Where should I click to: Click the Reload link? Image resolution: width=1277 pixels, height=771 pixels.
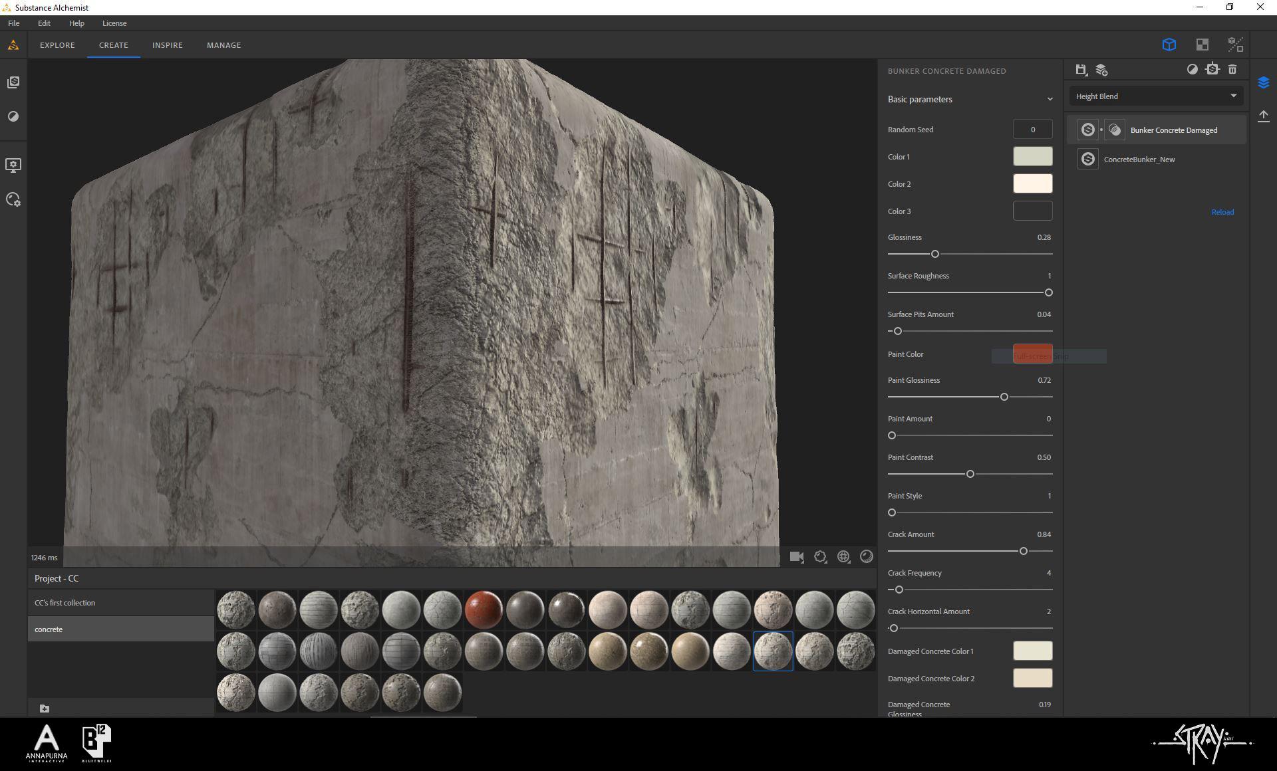pos(1222,212)
